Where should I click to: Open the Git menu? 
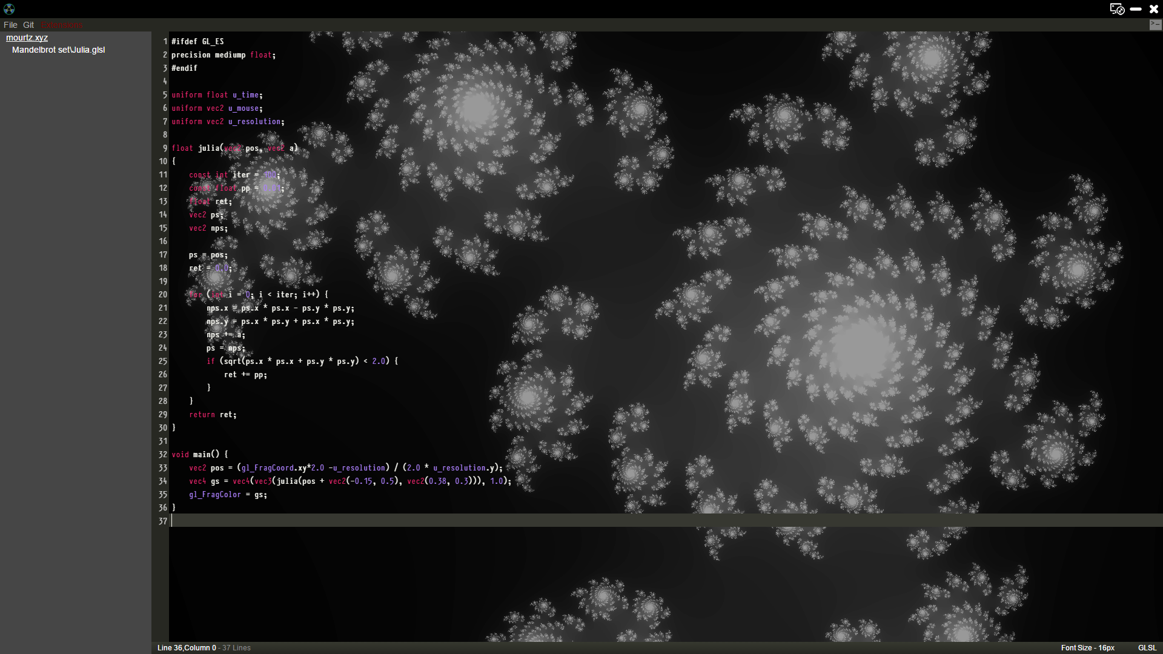pos(28,25)
